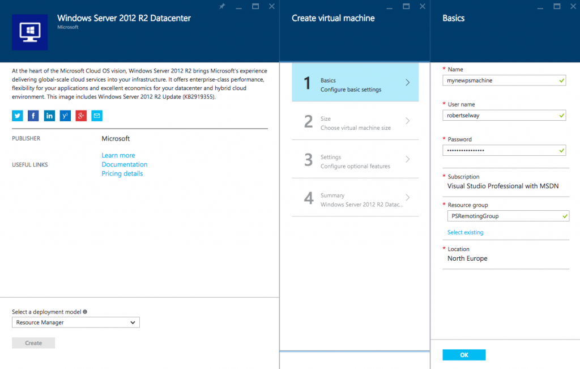
Task: Click the info icon beside deployment model
Action: [85, 312]
